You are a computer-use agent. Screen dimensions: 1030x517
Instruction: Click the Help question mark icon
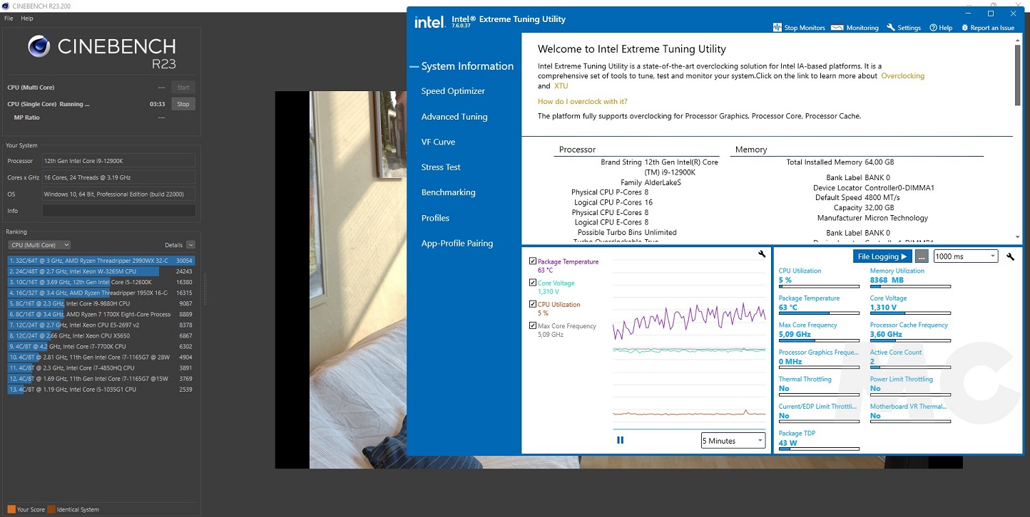point(933,28)
